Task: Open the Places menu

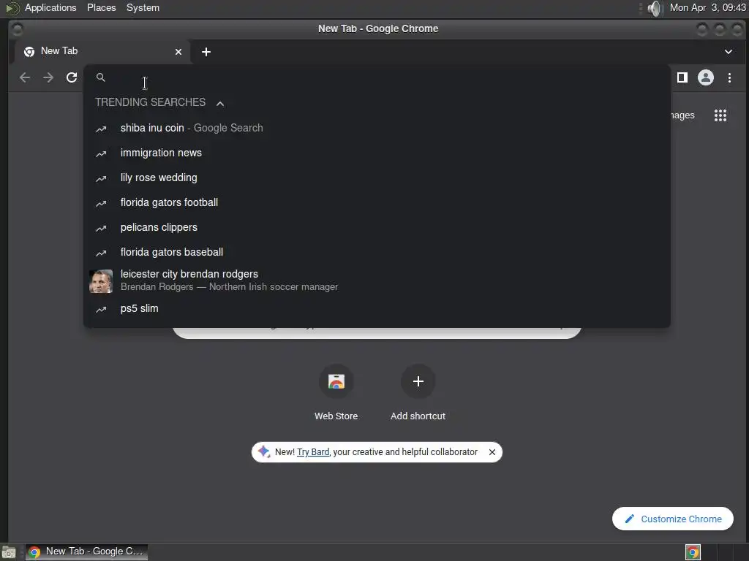Action: (x=101, y=7)
